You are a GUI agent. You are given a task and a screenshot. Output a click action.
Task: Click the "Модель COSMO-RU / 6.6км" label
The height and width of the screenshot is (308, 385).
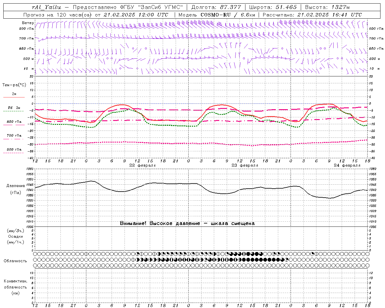coord(217,15)
